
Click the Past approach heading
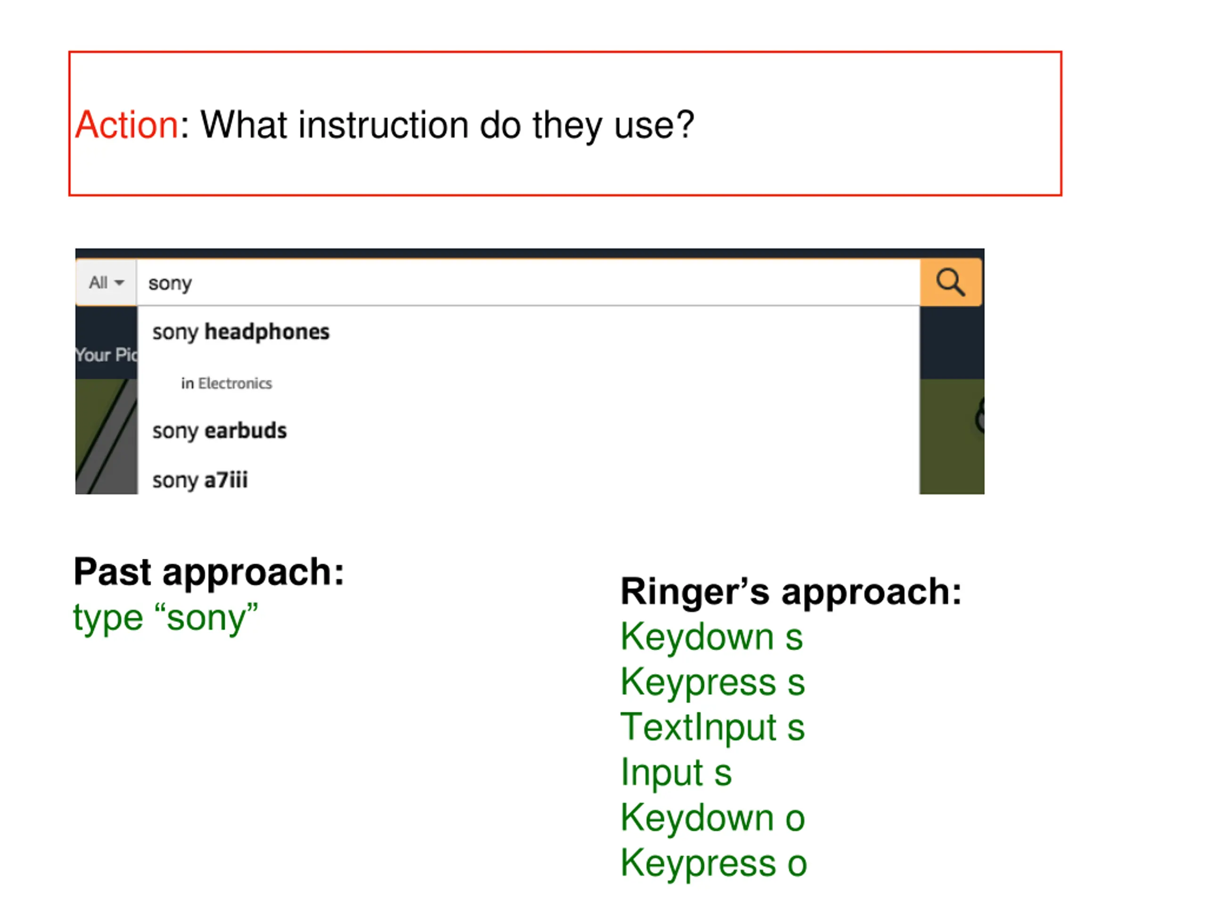(209, 572)
